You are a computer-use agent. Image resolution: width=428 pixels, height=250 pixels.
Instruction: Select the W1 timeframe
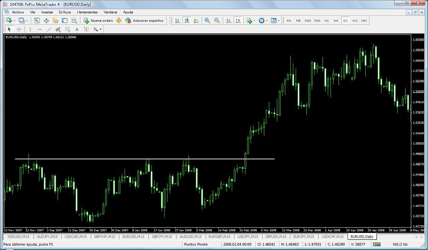coord(355,20)
